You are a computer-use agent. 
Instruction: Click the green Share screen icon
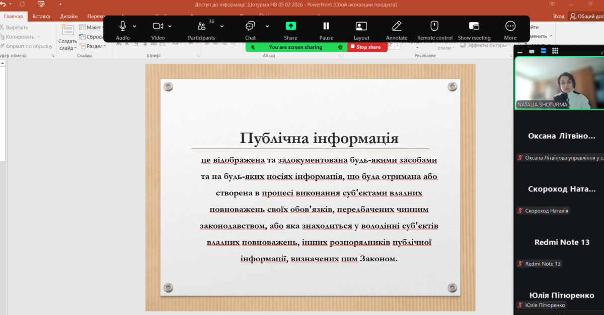pyautogui.click(x=290, y=26)
